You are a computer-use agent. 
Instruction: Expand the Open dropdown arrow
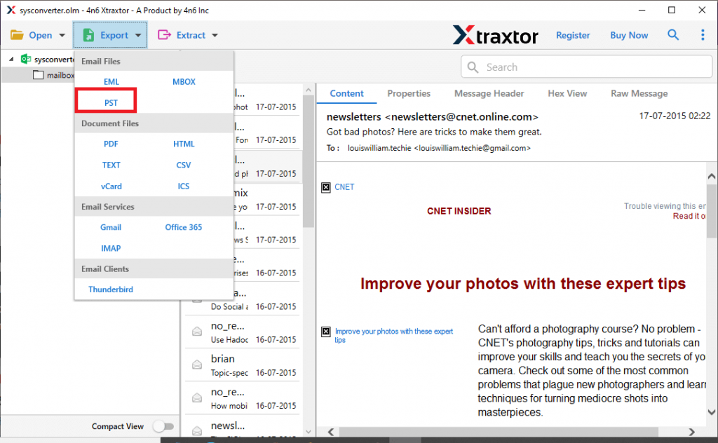(62, 36)
